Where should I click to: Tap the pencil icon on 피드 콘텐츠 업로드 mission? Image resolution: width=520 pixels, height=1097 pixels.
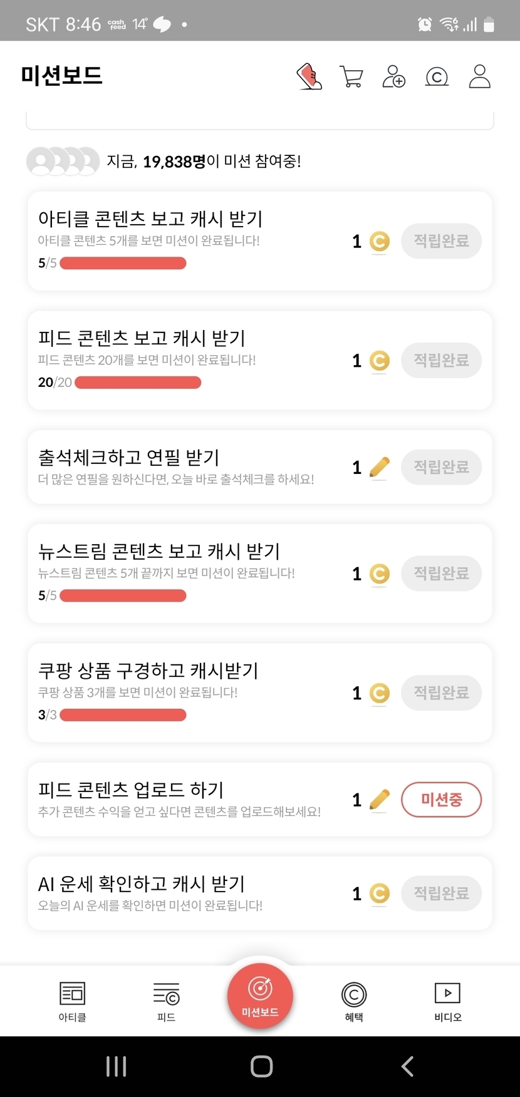(379, 800)
